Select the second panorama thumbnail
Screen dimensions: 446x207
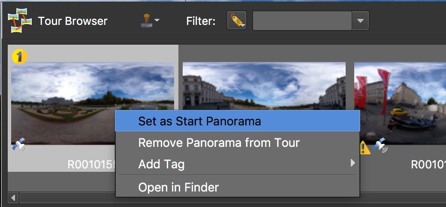pos(264,85)
